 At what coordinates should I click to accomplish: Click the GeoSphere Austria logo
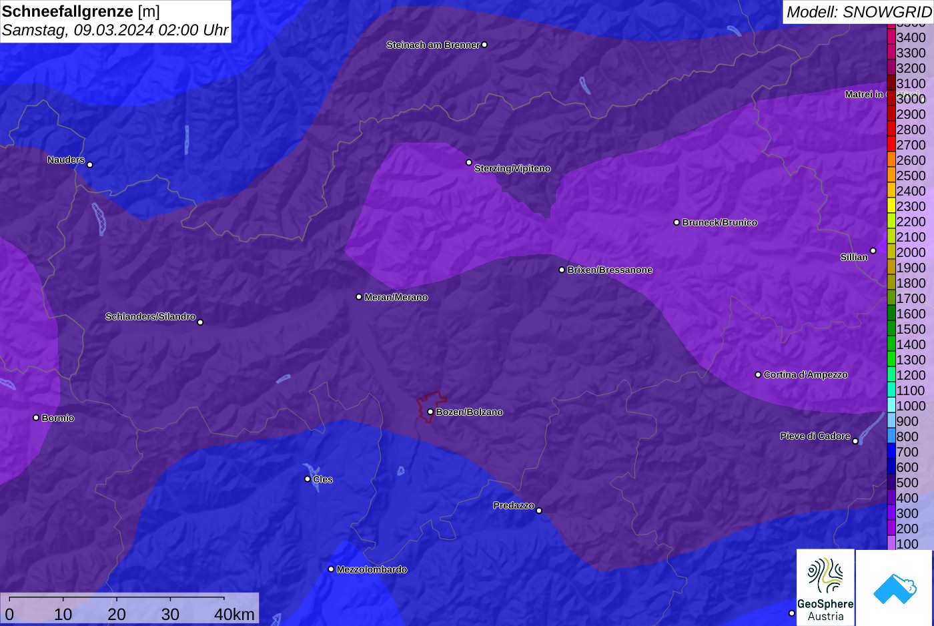point(825,587)
